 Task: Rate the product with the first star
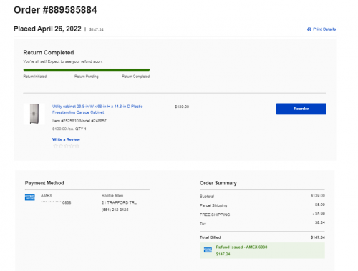point(55,146)
